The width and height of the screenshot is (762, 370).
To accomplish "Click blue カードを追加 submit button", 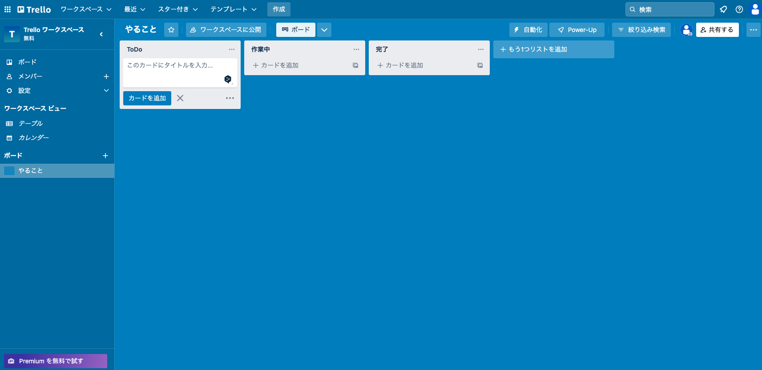I will [147, 98].
